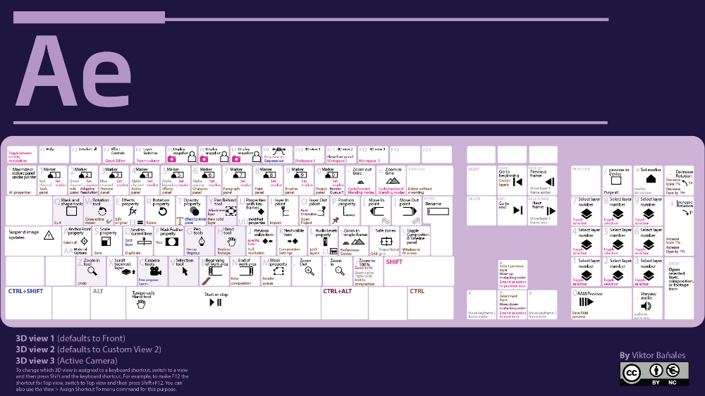The width and height of the screenshot is (705, 396).
Task: Click the Opacity property icon on T key
Action: [x=195, y=211]
